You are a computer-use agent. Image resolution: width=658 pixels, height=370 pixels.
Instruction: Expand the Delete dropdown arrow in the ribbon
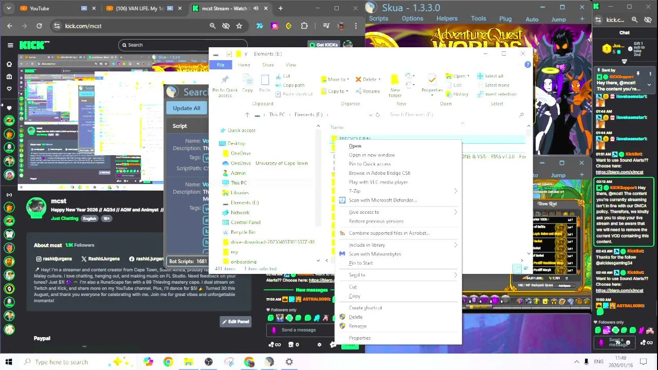pos(379,80)
